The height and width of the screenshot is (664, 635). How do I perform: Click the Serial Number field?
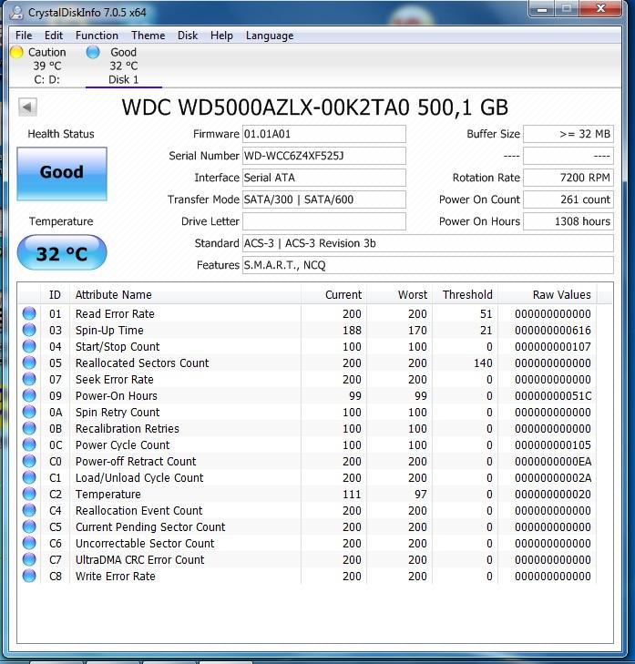(x=324, y=156)
